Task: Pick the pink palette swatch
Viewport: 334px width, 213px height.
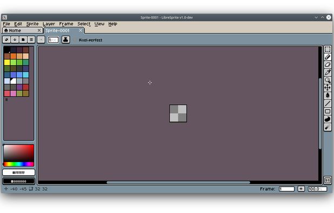Action: 13,94
